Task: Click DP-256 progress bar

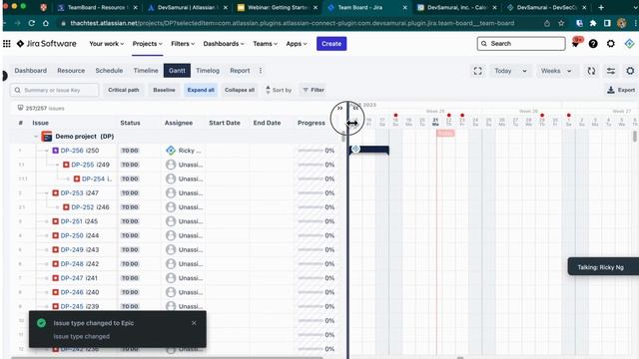Action: pyautogui.click(x=311, y=151)
